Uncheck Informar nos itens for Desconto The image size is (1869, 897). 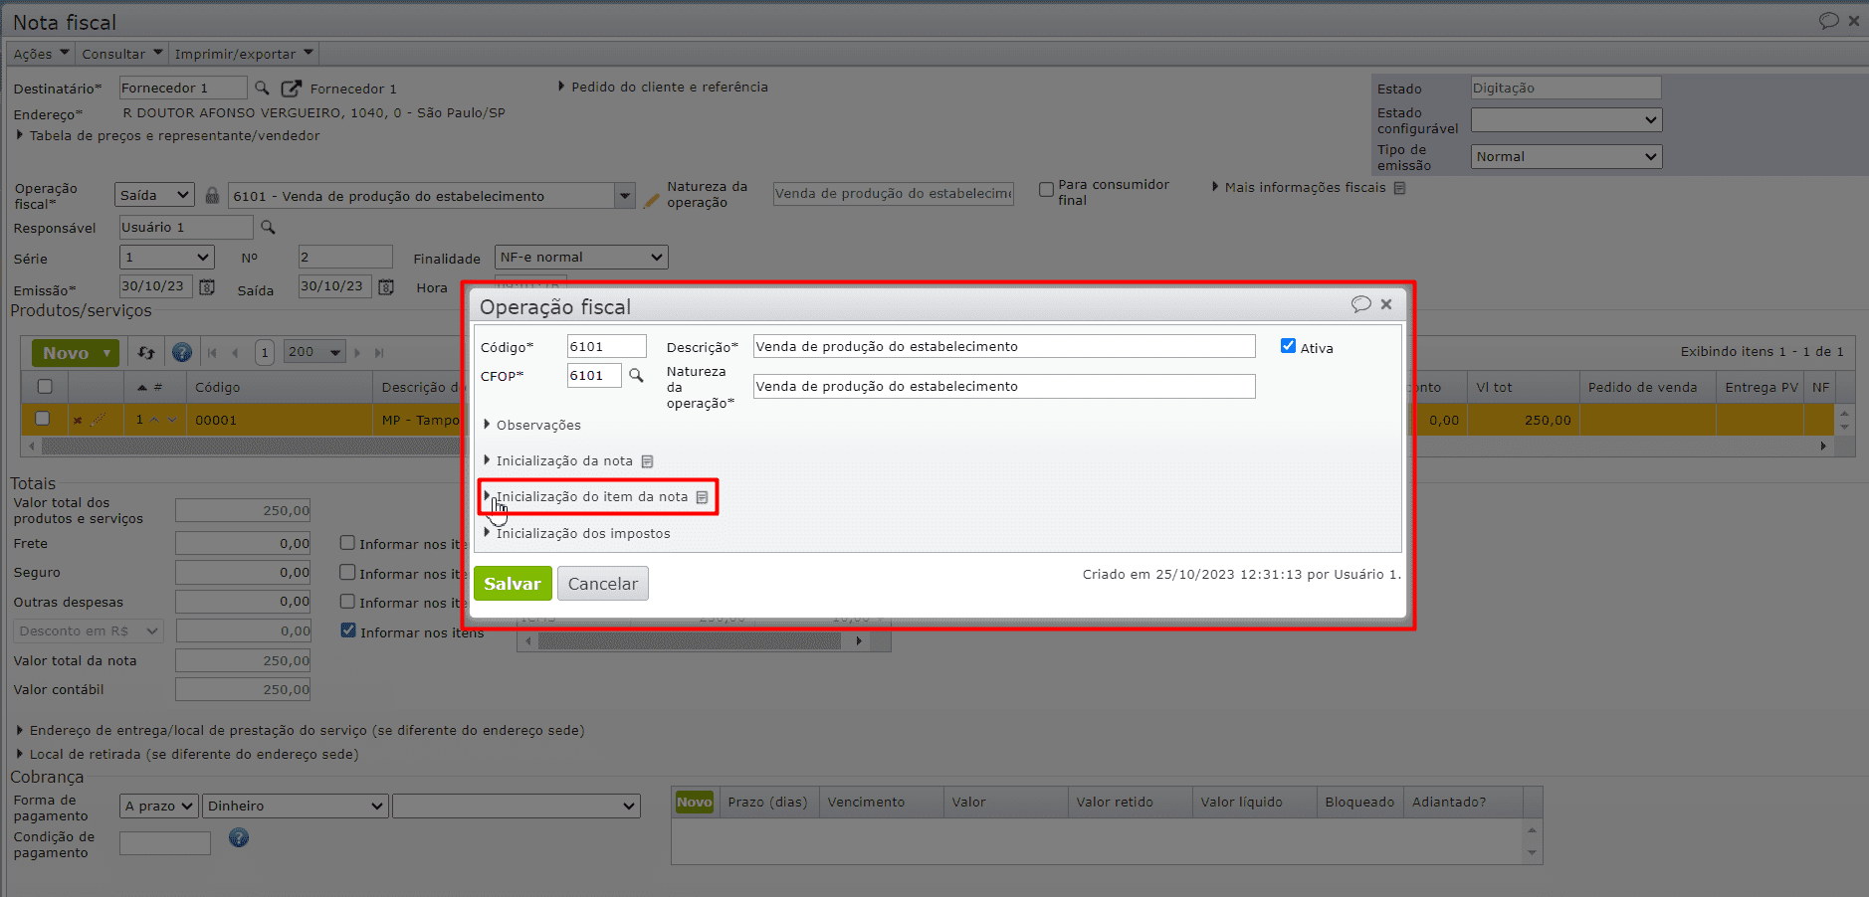(x=348, y=630)
